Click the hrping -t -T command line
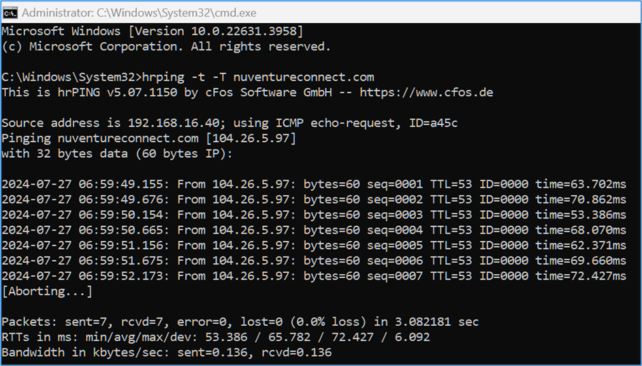This screenshot has width=642, height=366. point(188,77)
